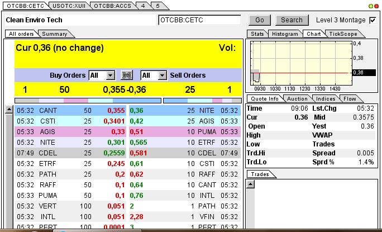
Task: Click the best bid-ask 0,355-0,36 summary
Action: pos(124,90)
